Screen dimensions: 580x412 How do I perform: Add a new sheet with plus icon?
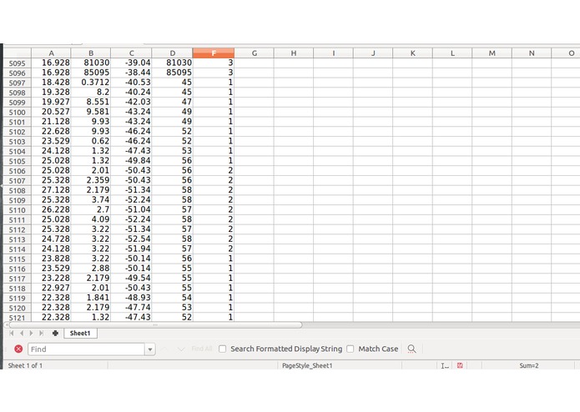(55, 333)
